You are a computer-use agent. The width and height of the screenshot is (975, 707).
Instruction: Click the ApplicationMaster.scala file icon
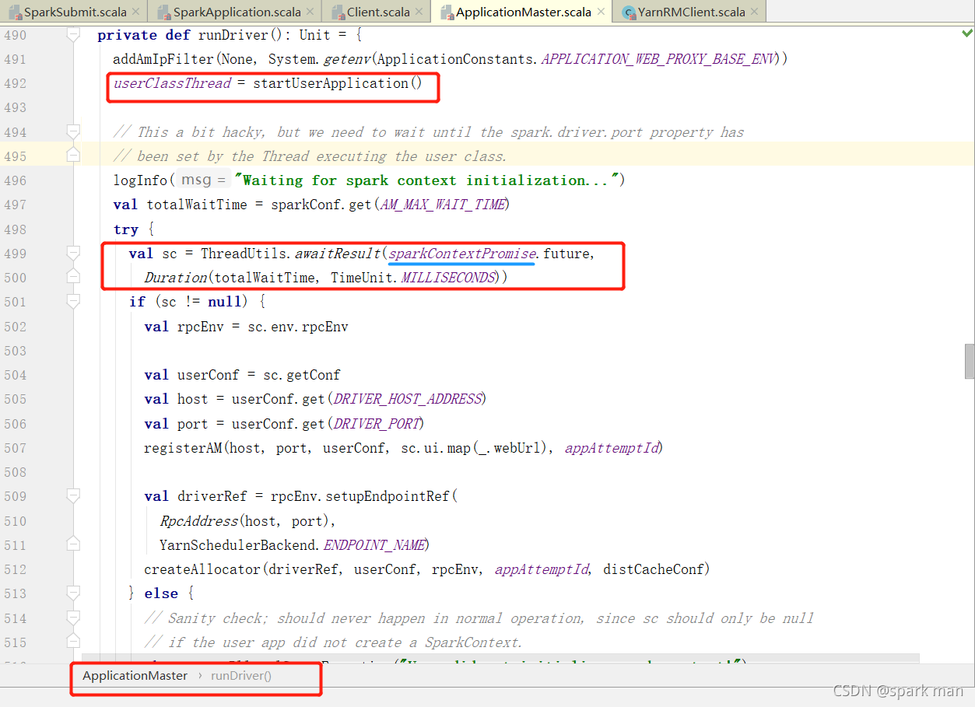[x=447, y=12]
